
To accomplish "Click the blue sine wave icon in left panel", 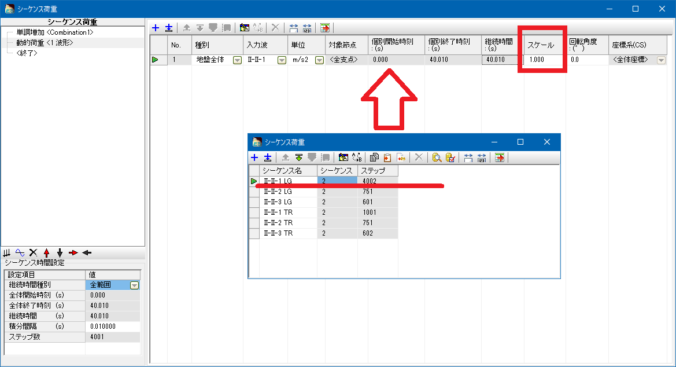I will click(x=20, y=252).
